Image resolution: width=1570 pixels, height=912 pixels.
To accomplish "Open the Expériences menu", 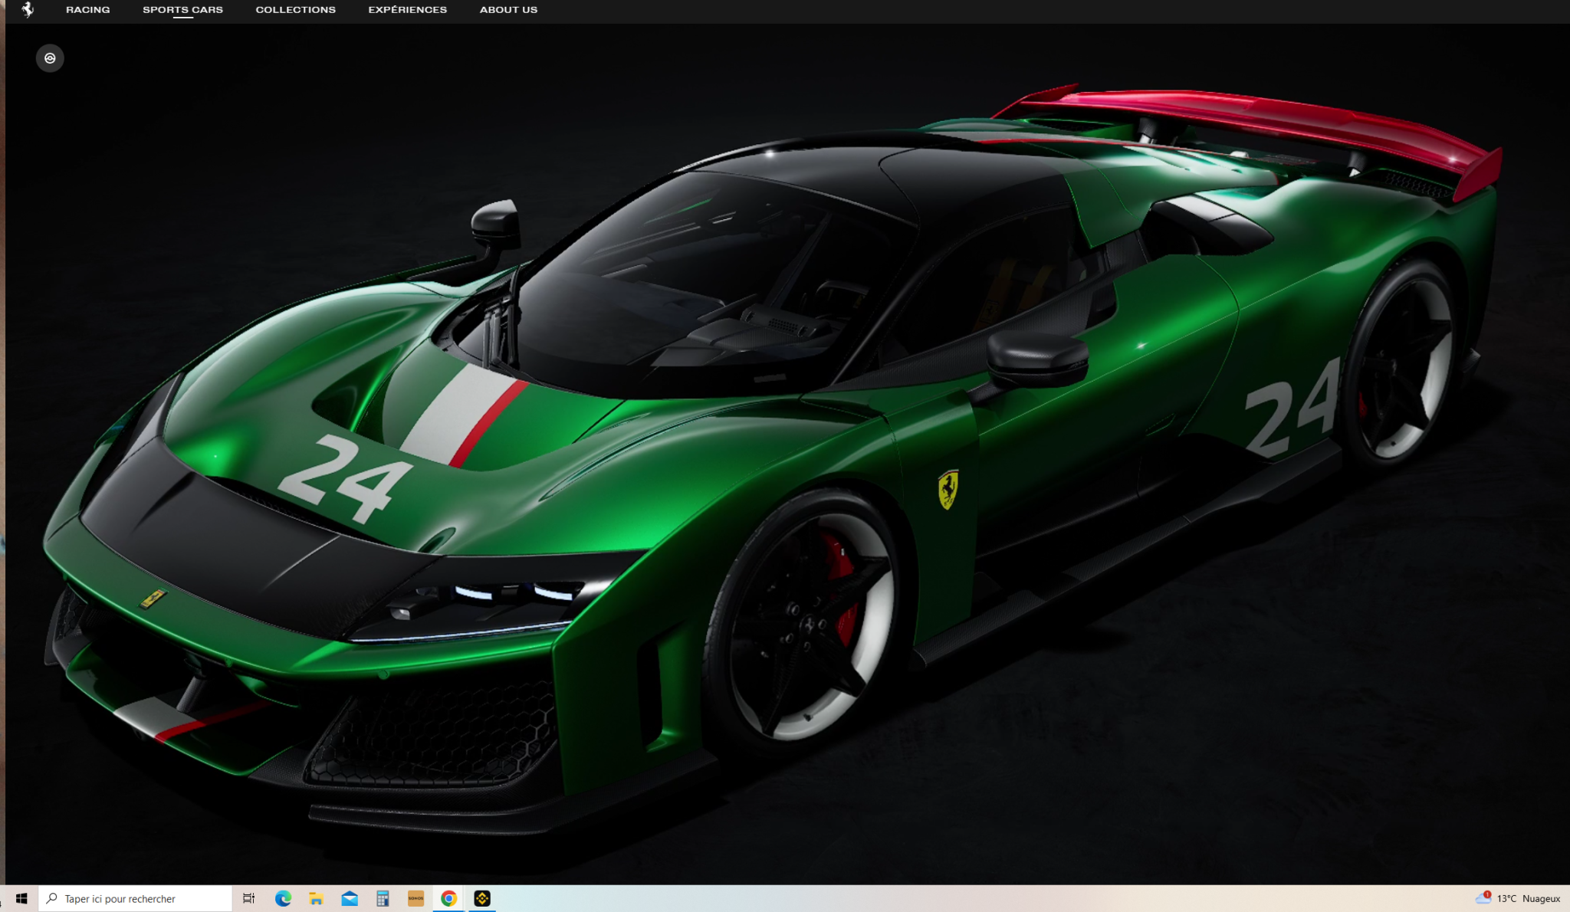I will tap(408, 10).
